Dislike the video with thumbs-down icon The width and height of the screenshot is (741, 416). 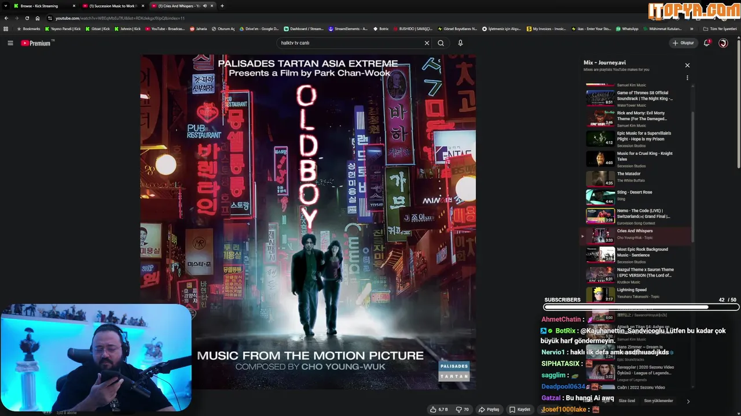click(463, 409)
